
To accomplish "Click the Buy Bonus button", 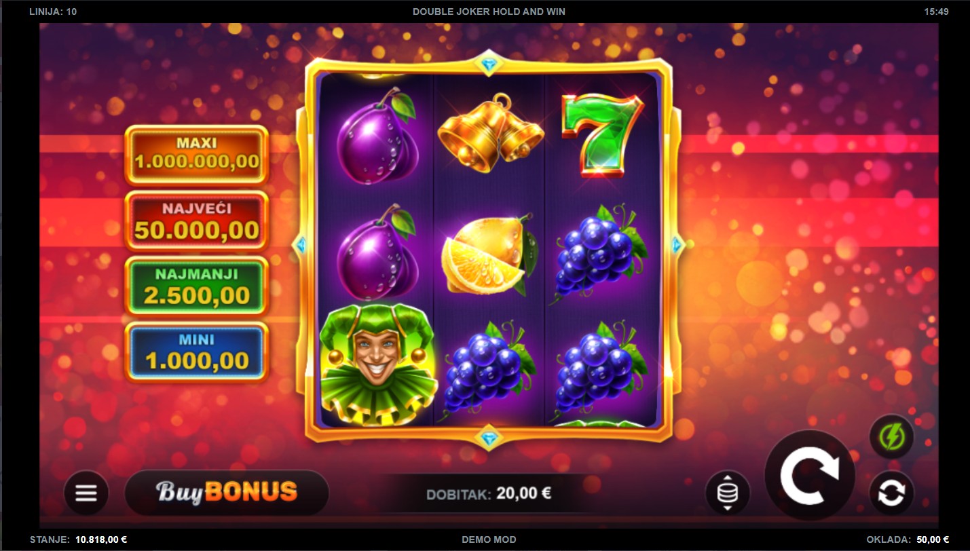I will pos(227,492).
